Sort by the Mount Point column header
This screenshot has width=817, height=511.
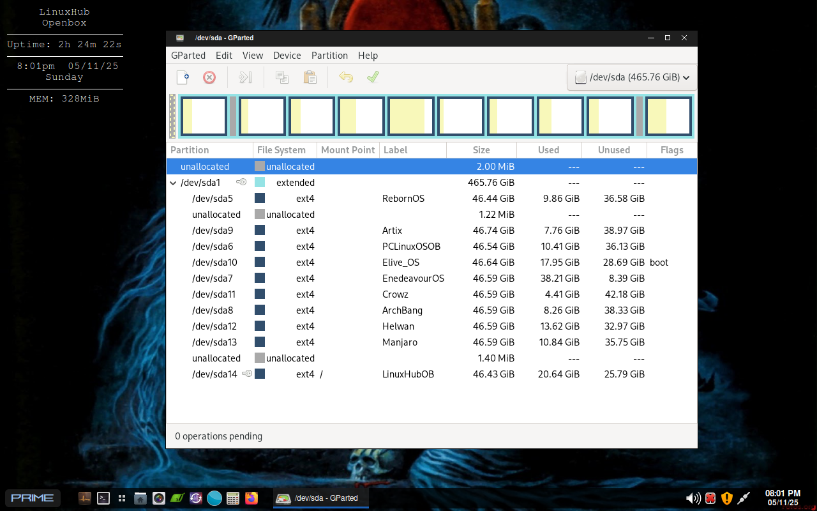[349, 150]
